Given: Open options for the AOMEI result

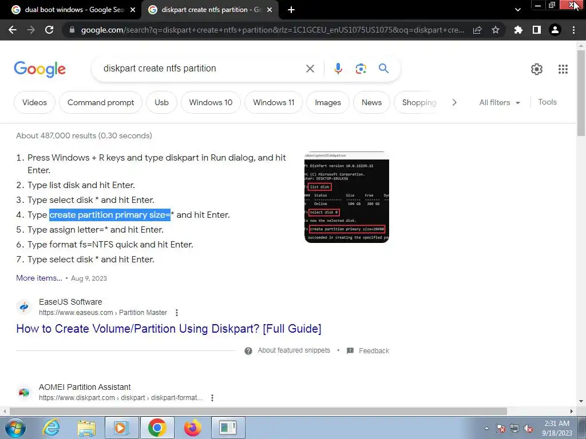Looking at the screenshot, I should tap(212, 398).
